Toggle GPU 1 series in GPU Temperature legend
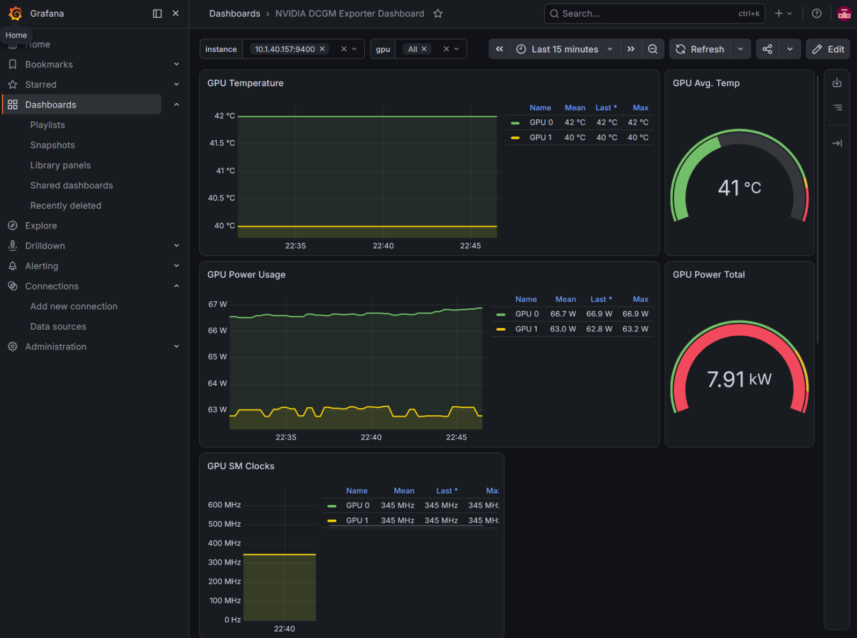 [x=540, y=138]
